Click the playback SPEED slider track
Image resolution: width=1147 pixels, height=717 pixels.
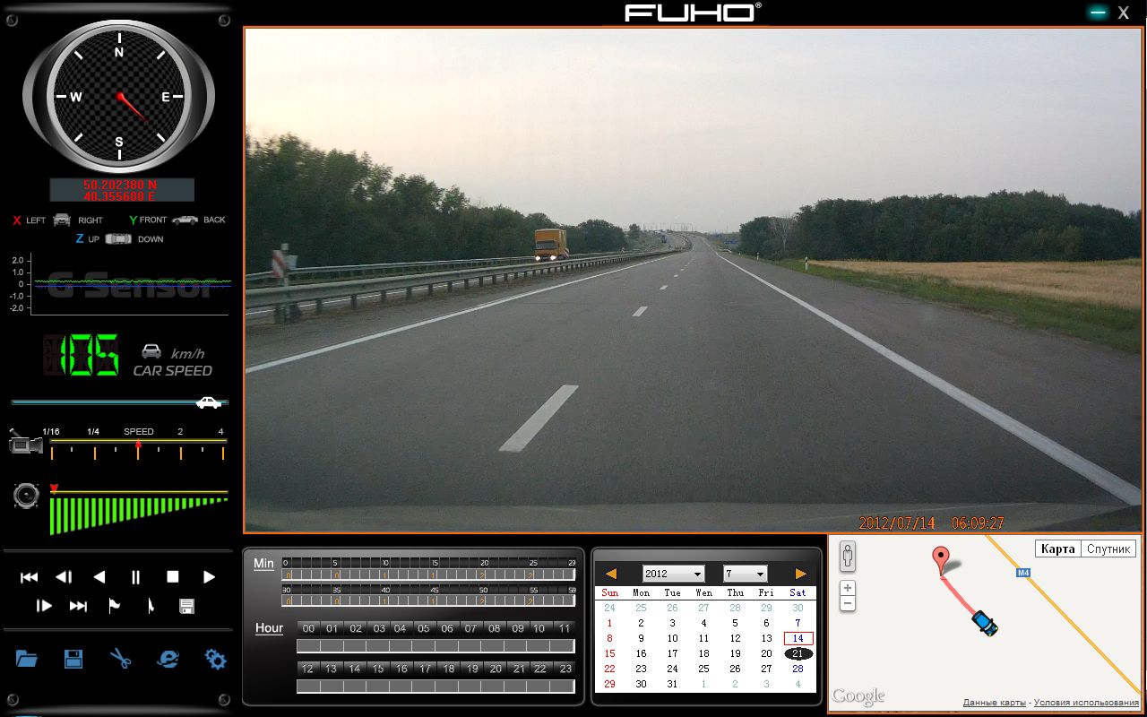point(138,443)
